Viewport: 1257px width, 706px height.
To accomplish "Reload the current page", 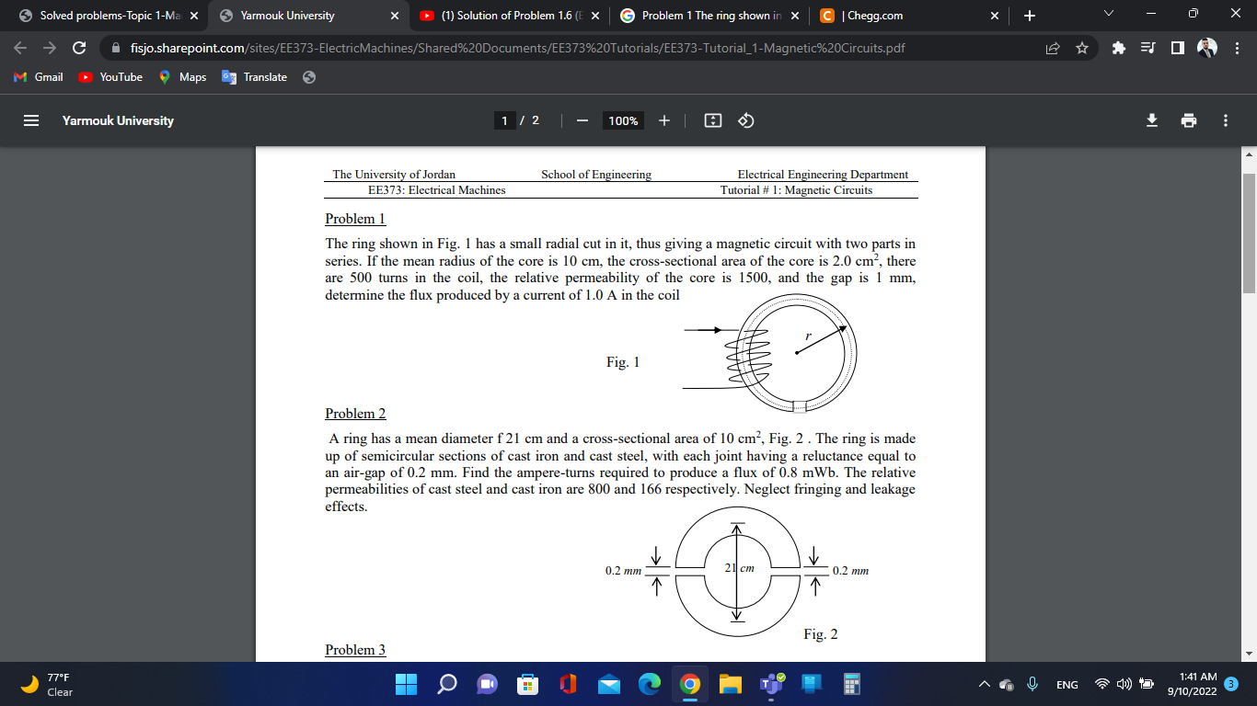I will 79,48.
